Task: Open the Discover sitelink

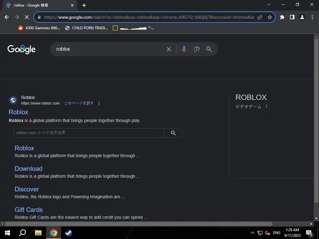Action: [x=27, y=189]
